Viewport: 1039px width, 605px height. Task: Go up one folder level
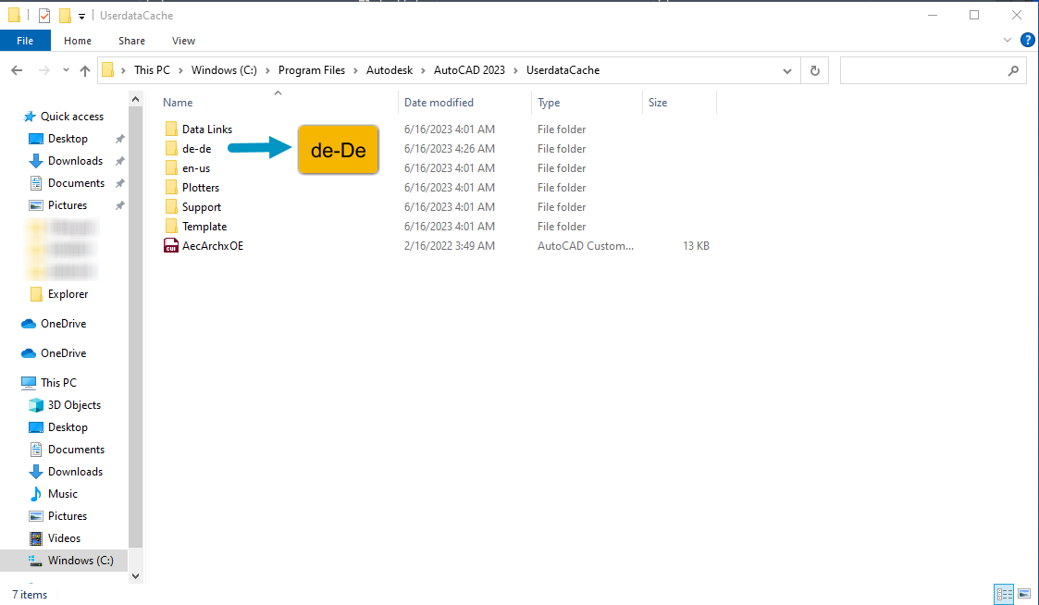click(85, 69)
